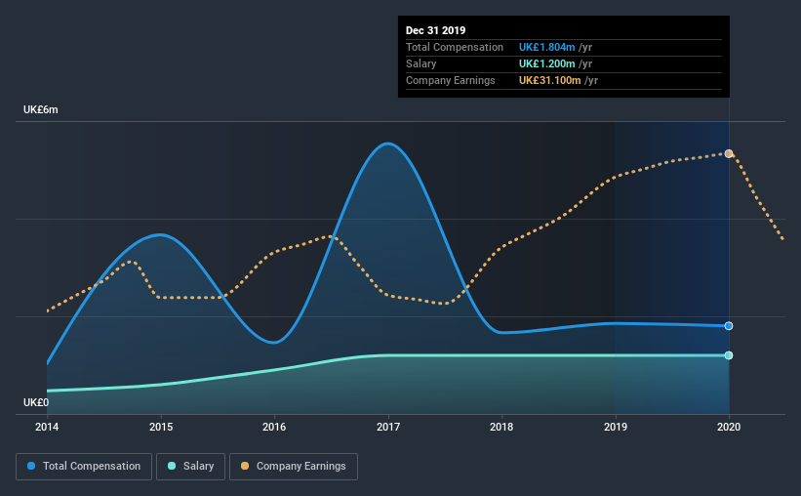Image resolution: width=801 pixels, height=496 pixels.
Task: Click the orange Company Earnings marker at 2020
Action: click(729, 153)
